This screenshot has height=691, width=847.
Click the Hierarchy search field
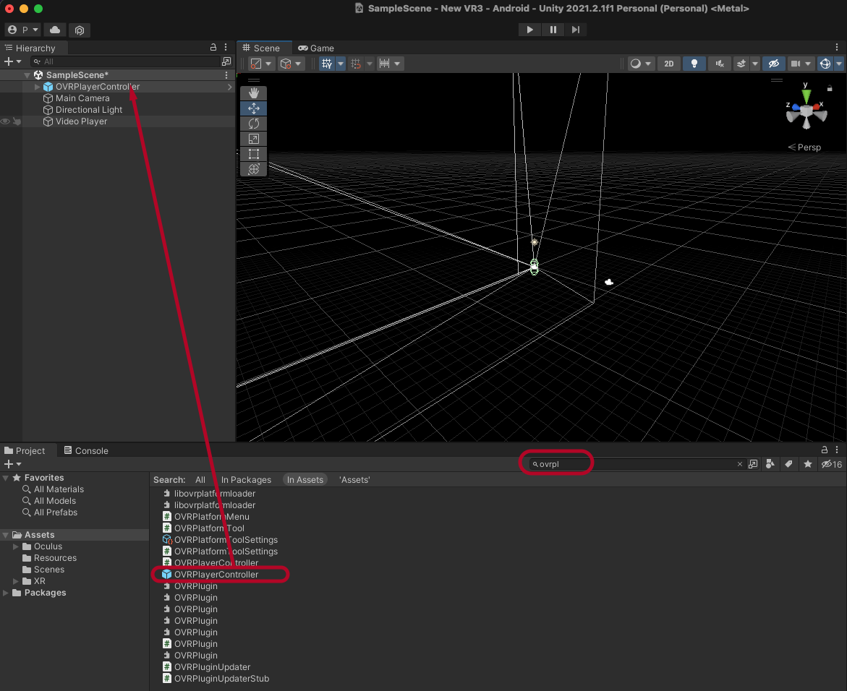click(125, 61)
